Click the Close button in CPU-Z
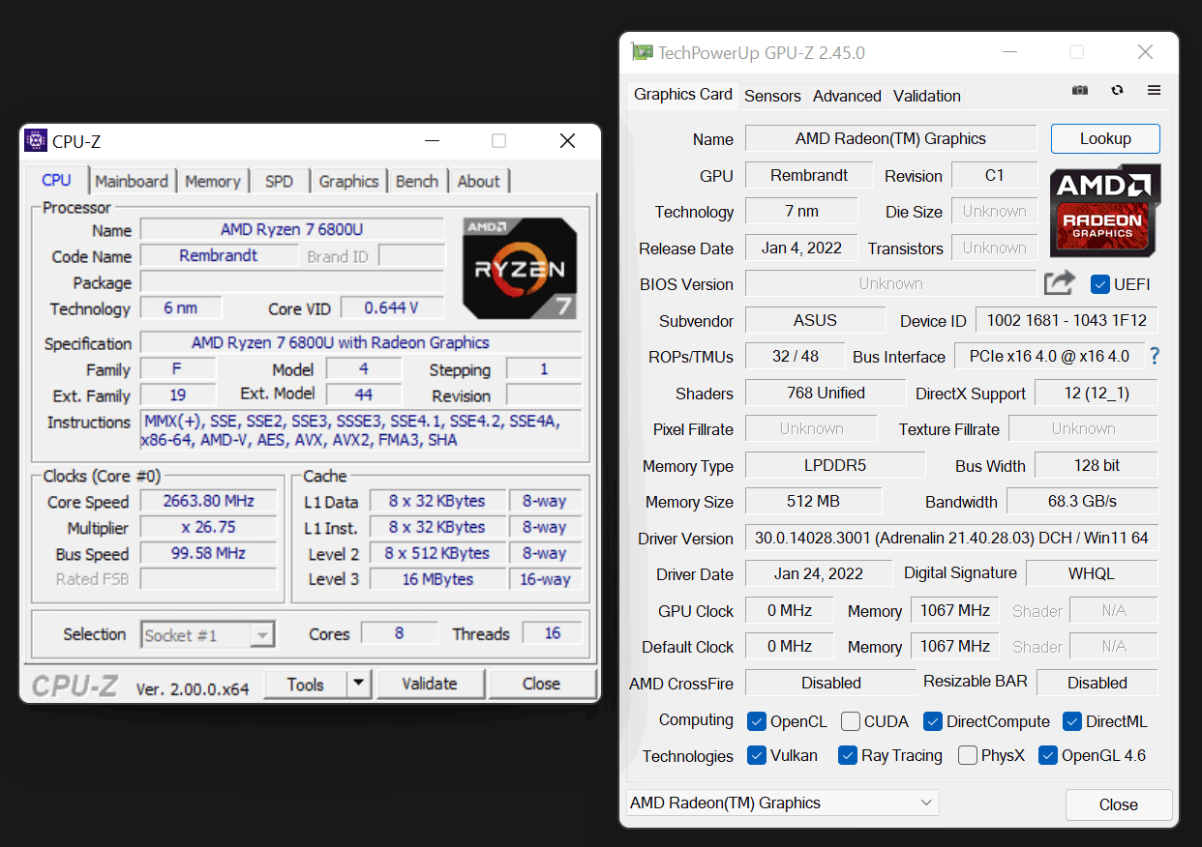 542,684
